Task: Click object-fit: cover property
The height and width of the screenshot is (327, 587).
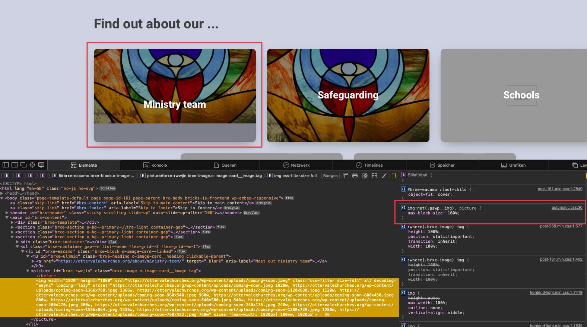Action: point(430,194)
